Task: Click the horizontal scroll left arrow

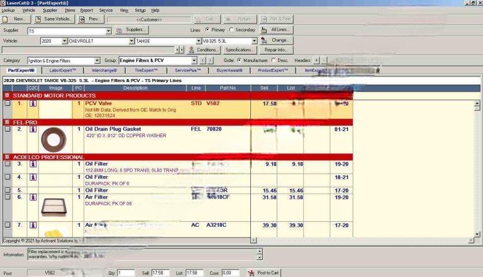Action: point(254,240)
